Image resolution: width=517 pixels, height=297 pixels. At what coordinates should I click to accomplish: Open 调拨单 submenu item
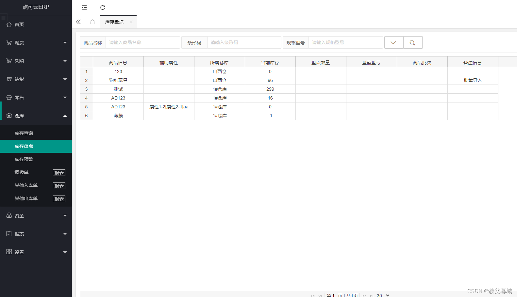click(x=22, y=172)
